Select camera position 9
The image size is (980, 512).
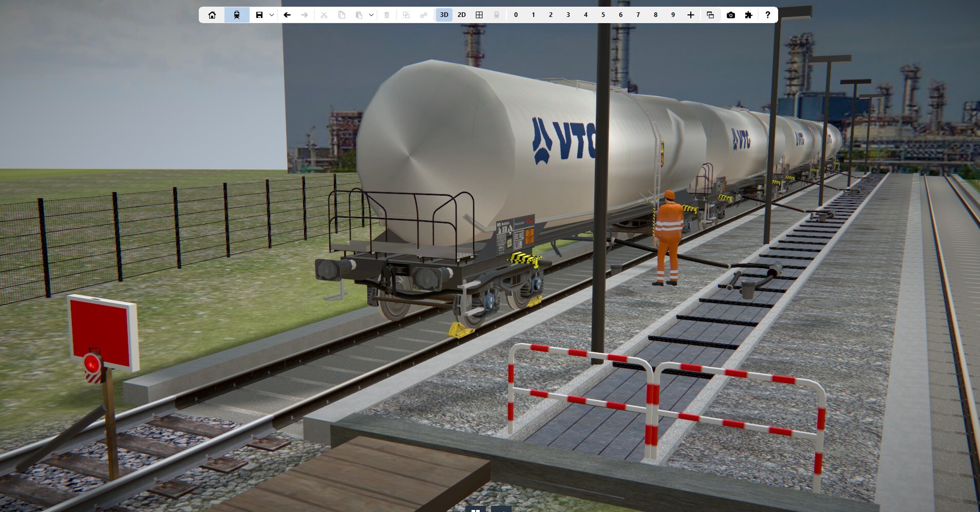(673, 15)
